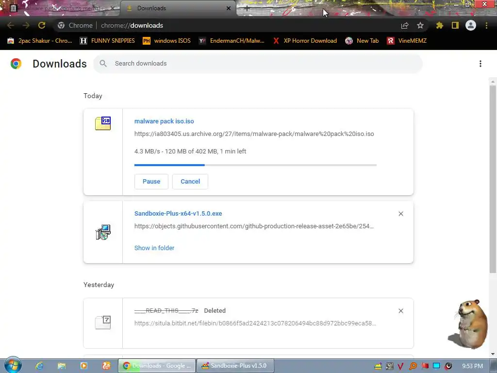Open the XP Horror Download bookmark
Screen dimensions: 497x373
tap(305, 41)
